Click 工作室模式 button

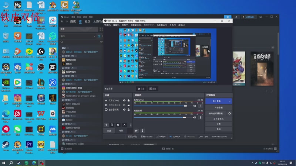(x=219, y=119)
